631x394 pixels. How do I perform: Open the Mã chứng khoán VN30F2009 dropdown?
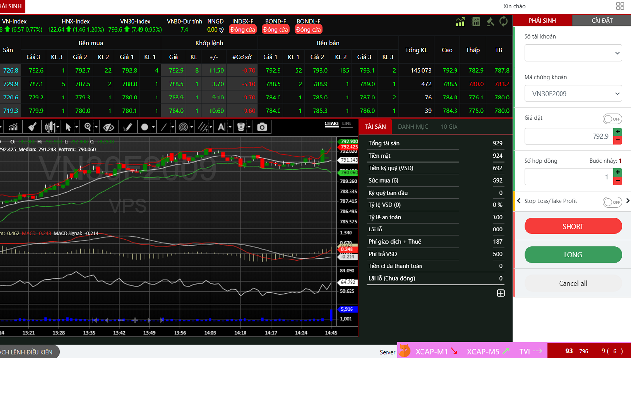[x=573, y=93]
